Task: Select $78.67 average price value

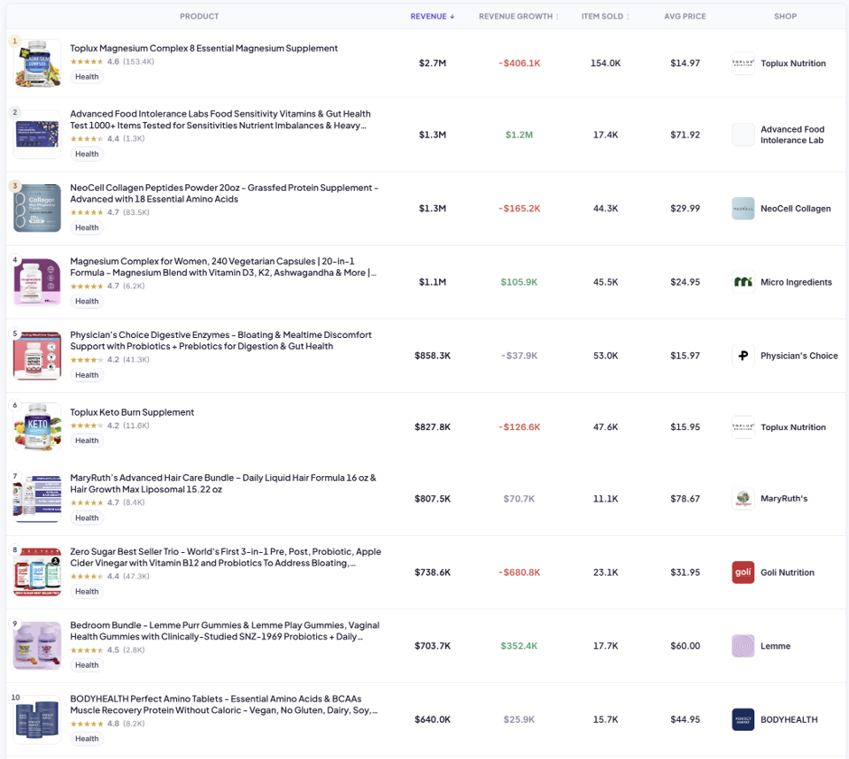Action: 685,499
